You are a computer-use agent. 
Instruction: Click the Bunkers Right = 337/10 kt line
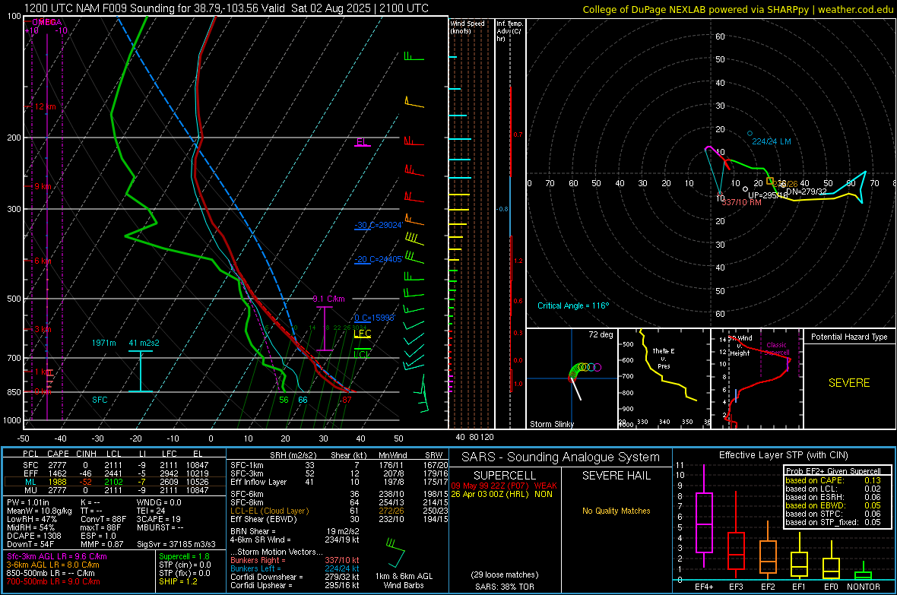(x=295, y=560)
